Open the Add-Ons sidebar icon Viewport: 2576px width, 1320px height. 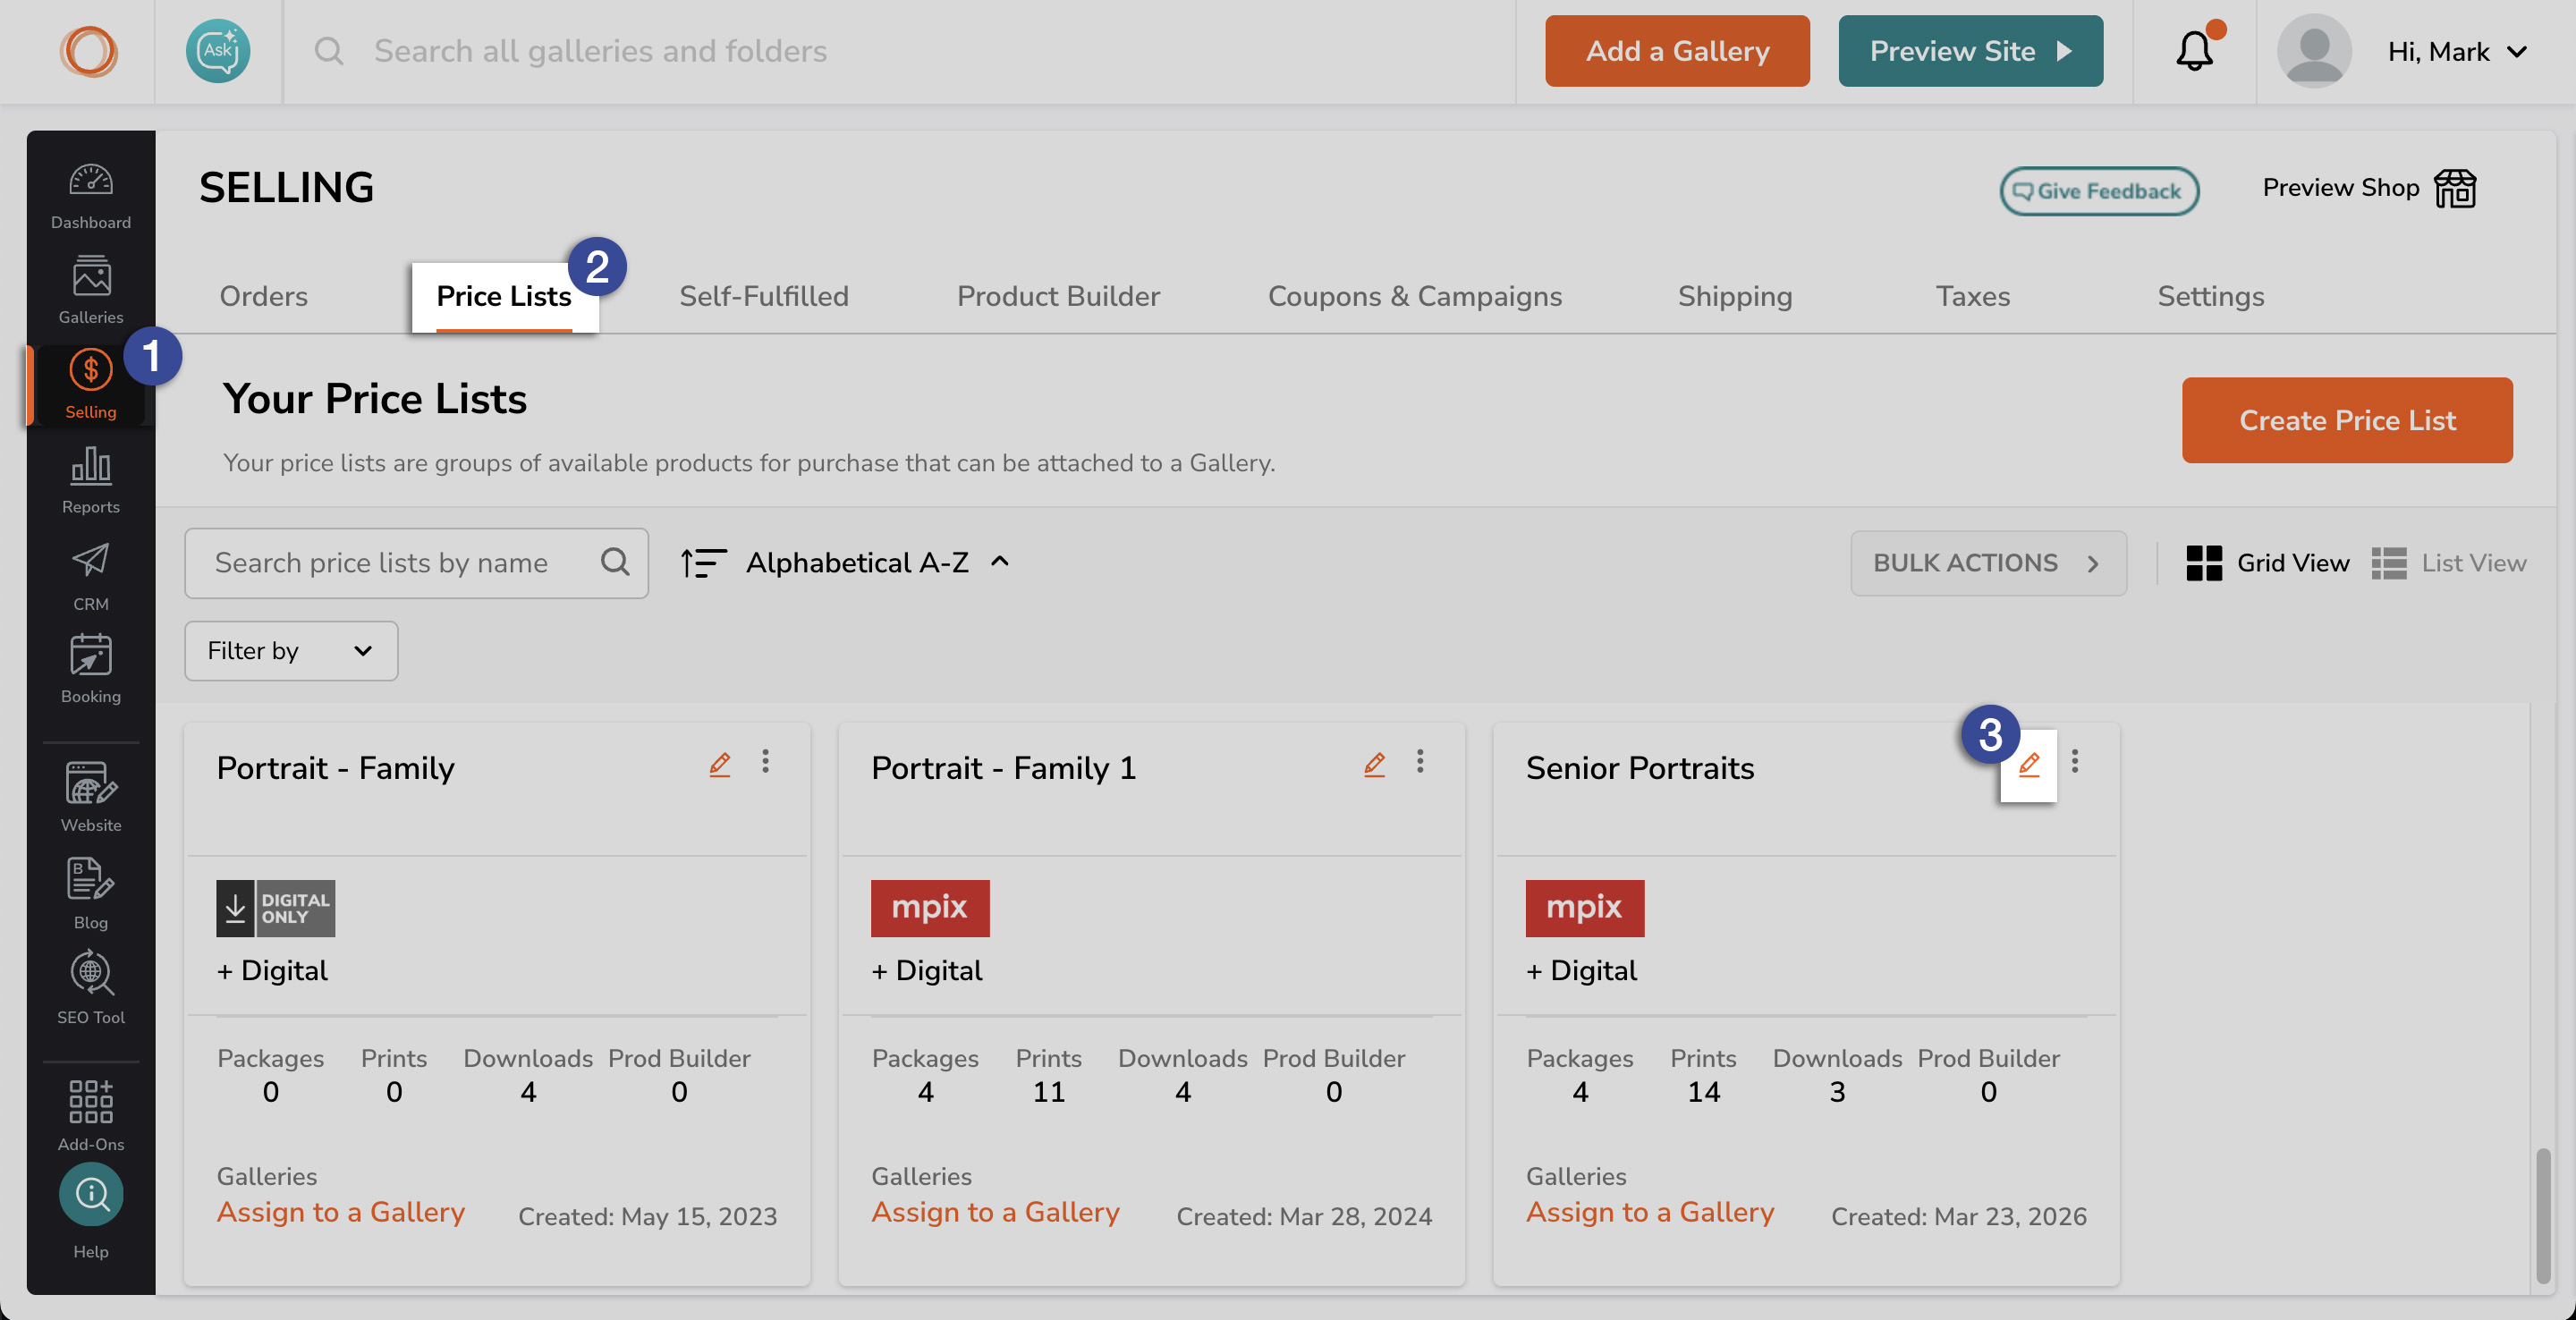tap(91, 1102)
